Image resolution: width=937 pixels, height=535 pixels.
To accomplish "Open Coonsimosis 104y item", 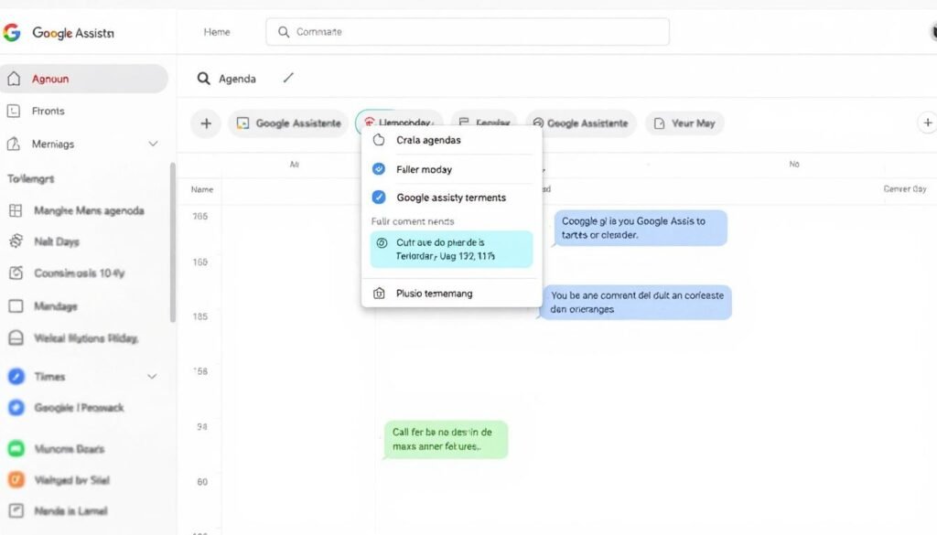I will (x=79, y=273).
